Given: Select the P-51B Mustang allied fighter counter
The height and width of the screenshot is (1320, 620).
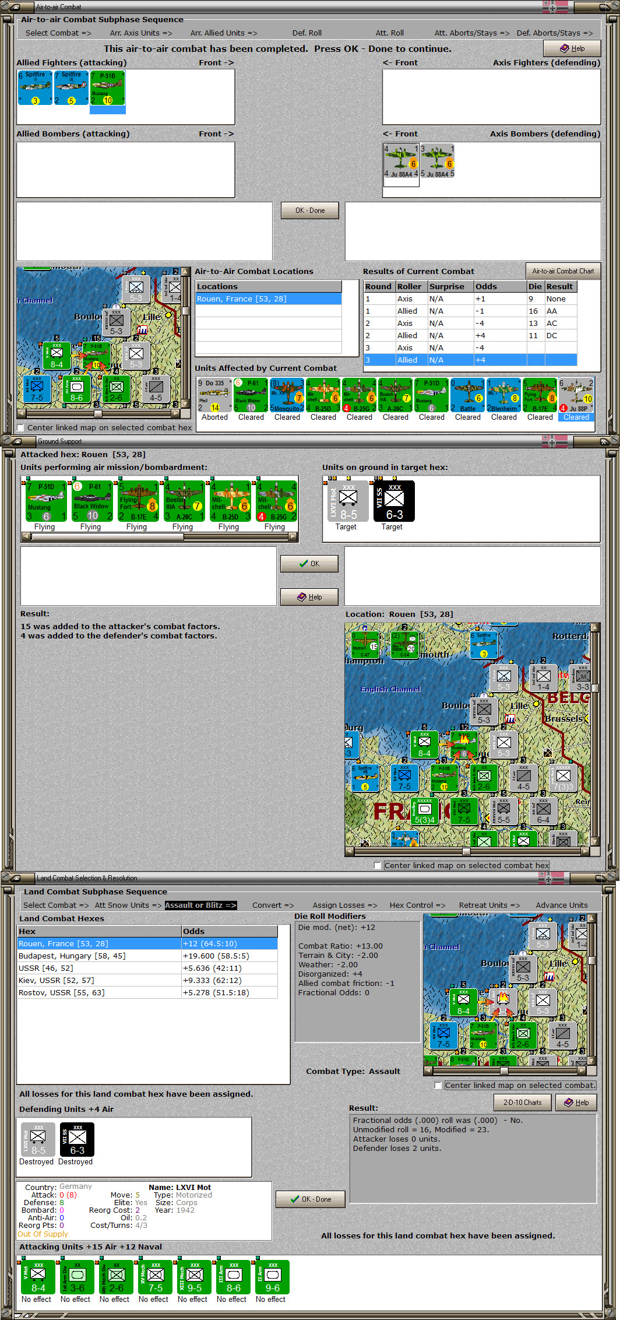Looking at the screenshot, I should click(x=107, y=88).
